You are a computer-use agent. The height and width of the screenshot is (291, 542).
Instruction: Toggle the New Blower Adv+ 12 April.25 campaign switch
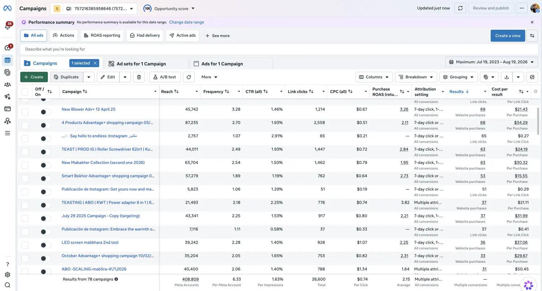pos(46,112)
